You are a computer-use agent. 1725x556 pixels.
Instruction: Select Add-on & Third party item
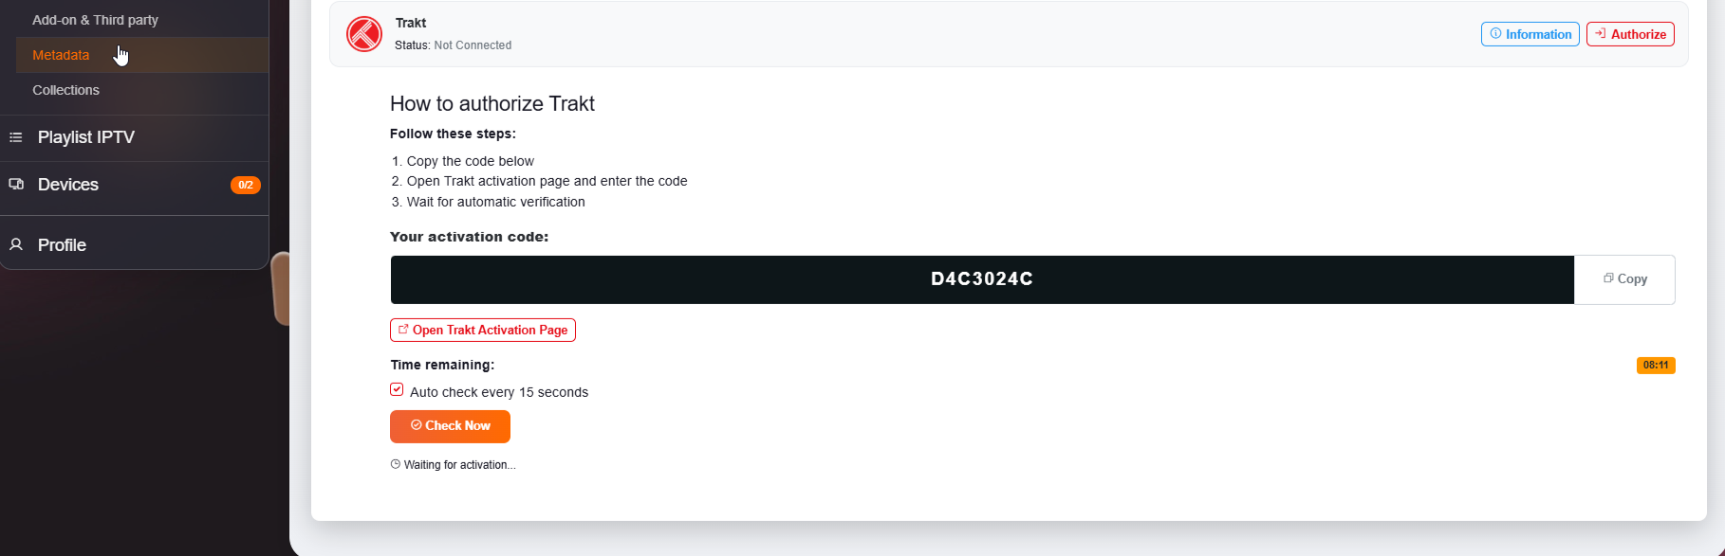click(x=95, y=20)
